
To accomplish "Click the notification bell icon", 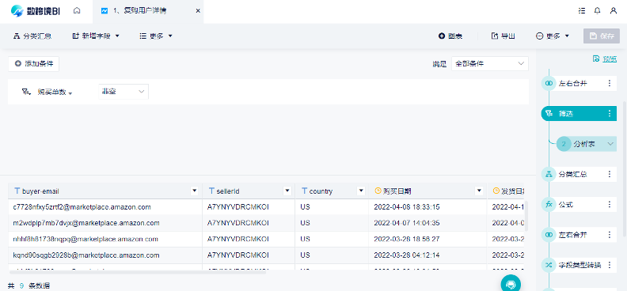I will click(x=598, y=11).
